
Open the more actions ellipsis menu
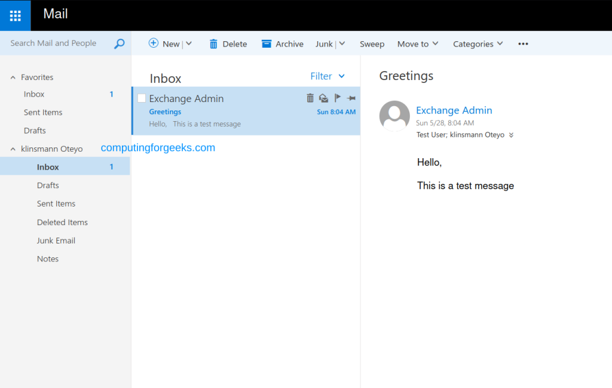523,44
